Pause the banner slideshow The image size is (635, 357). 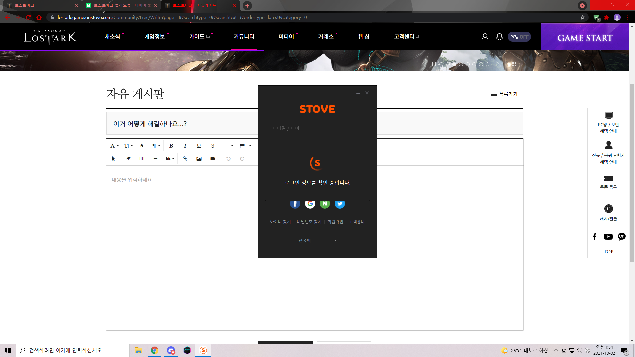click(x=434, y=64)
